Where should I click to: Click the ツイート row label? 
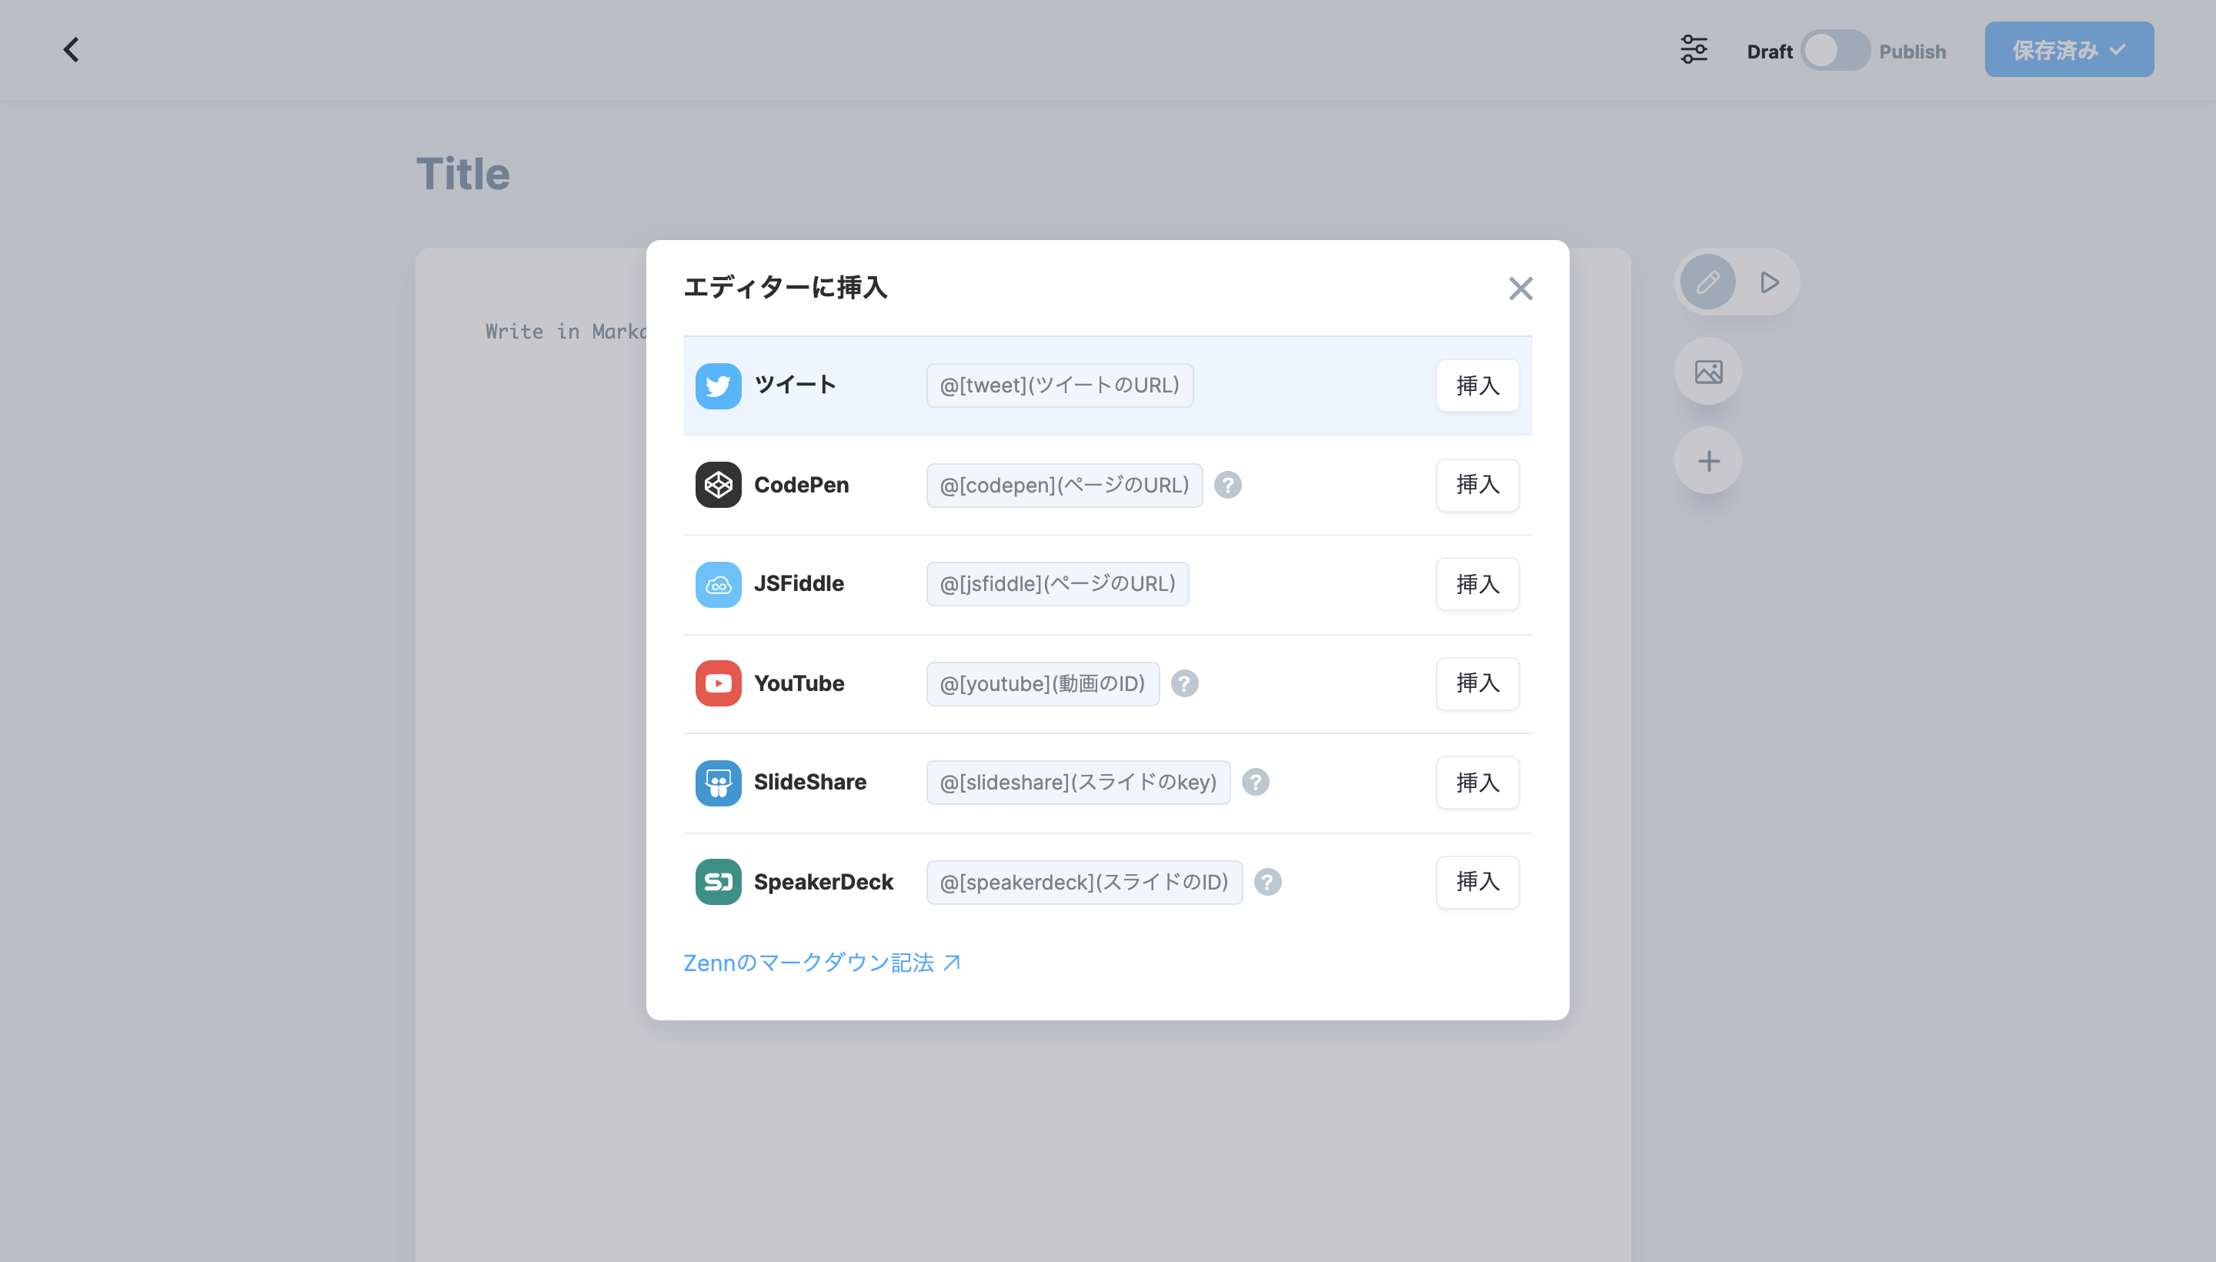click(795, 385)
